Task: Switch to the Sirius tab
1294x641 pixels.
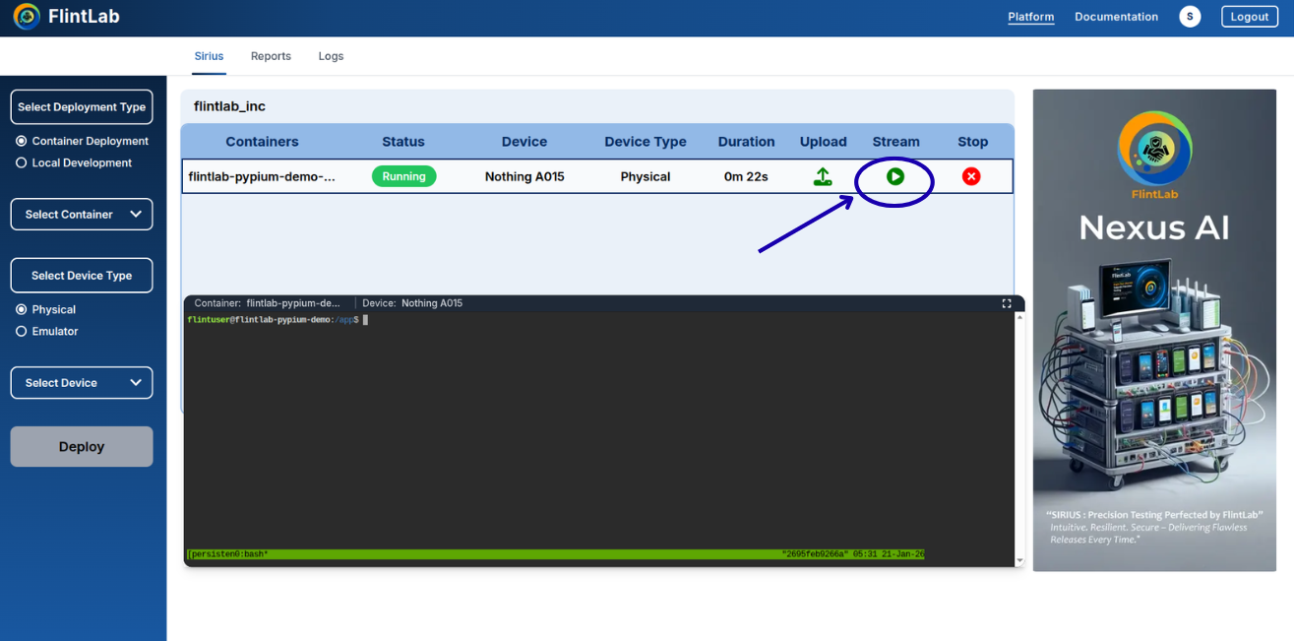Action: [x=209, y=56]
